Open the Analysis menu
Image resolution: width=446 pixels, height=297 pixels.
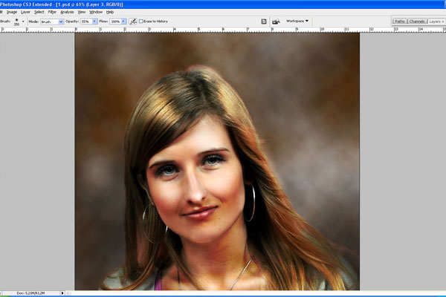(x=67, y=12)
